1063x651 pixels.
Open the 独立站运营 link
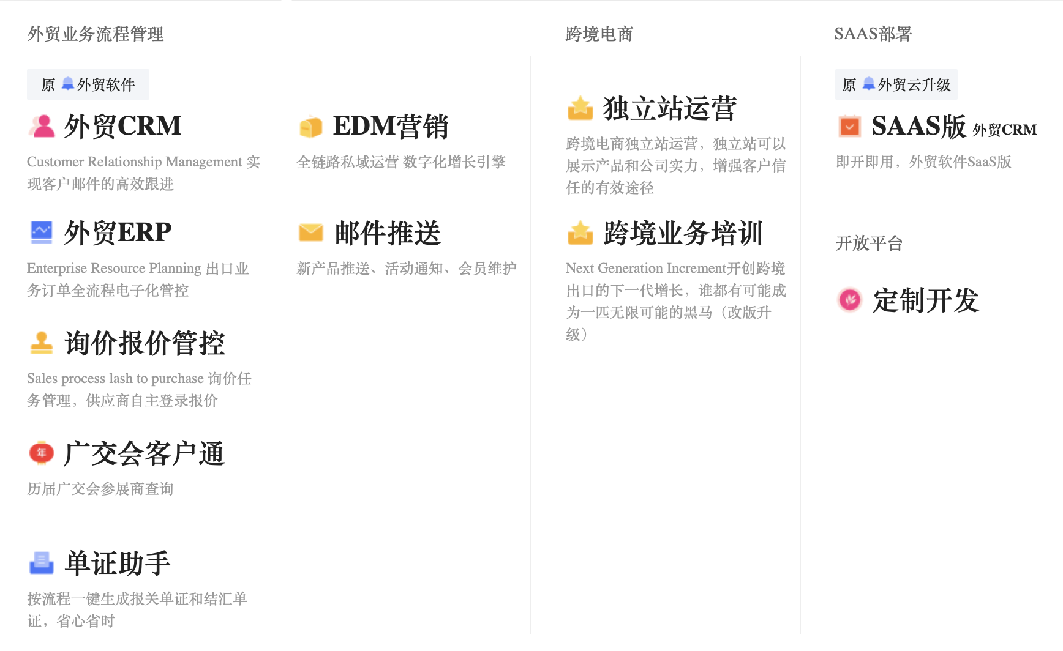[x=669, y=108]
